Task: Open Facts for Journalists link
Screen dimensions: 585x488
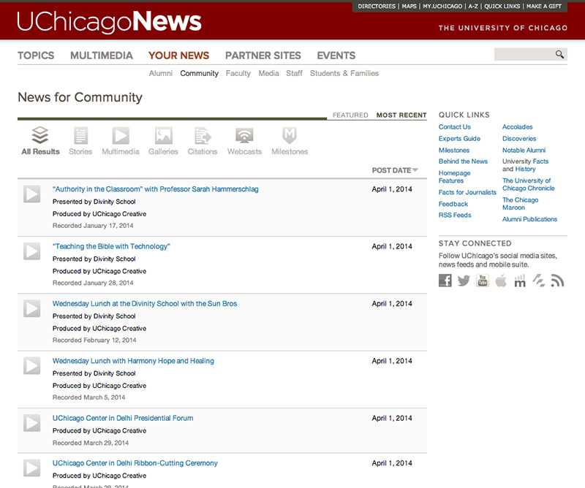Action: (x=467, y=192)
